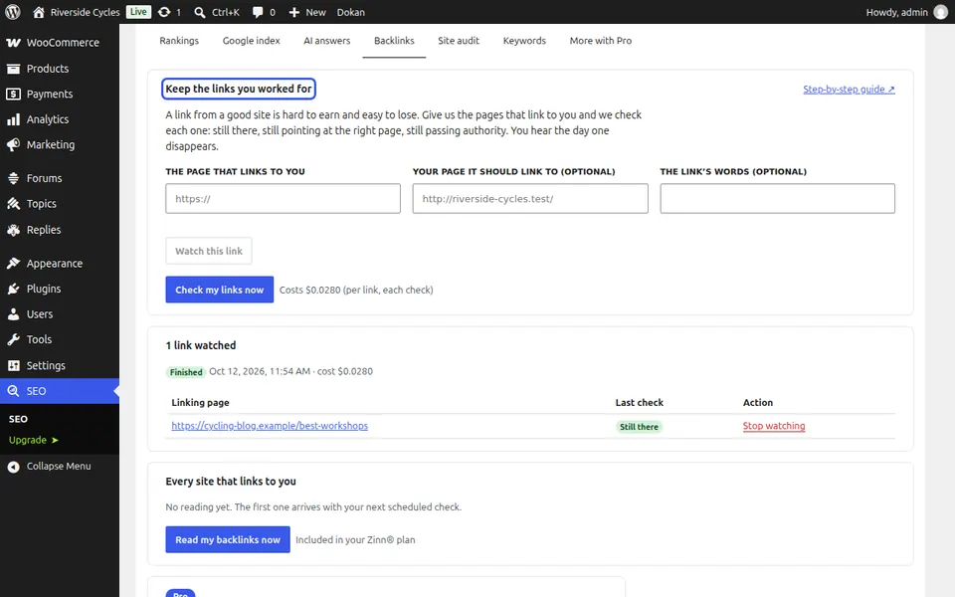Image resolution: width=955 pixels, height=597 pixels.
Task: Click the Upgrade link in the SEO submenu
Action: [34, 440]
